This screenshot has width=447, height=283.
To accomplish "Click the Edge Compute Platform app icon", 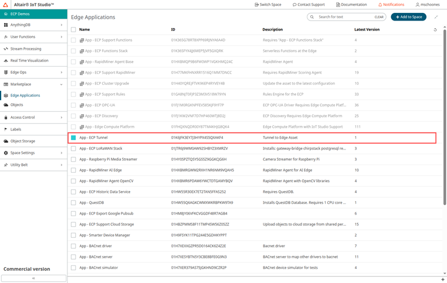I will tap(82, 127).
